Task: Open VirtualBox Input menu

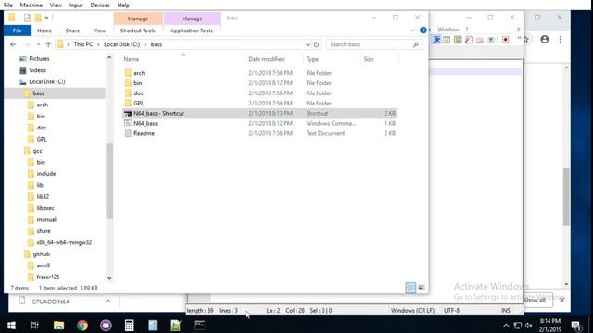Action: point(76,6)
